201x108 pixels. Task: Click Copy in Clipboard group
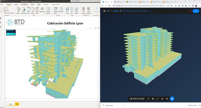[6, 10]
